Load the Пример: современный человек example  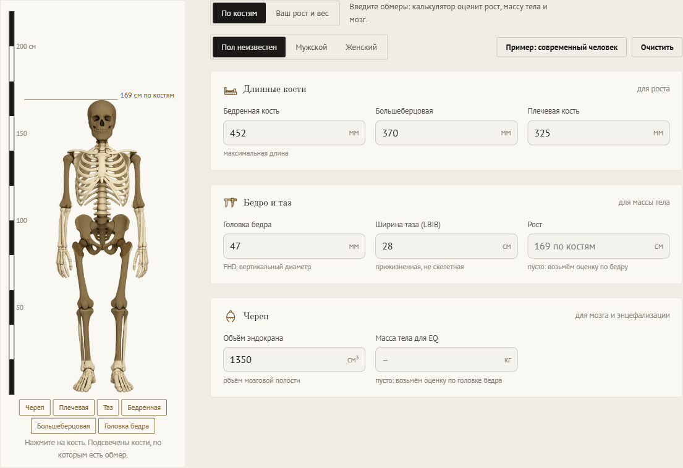561,47
